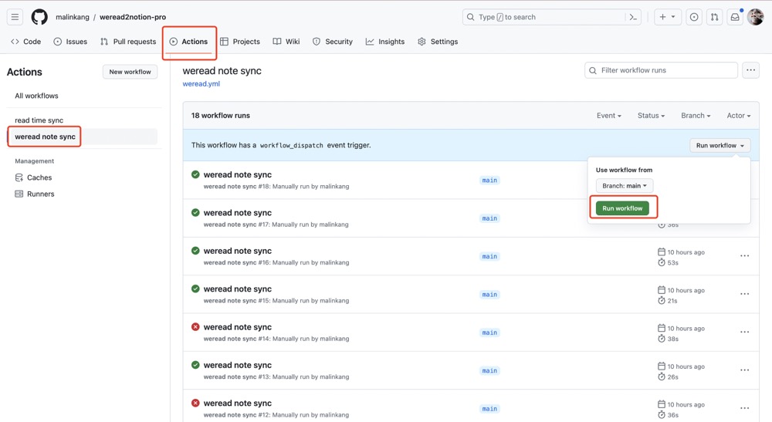Open the user avatar menu
772x422 pixels.
755,17
